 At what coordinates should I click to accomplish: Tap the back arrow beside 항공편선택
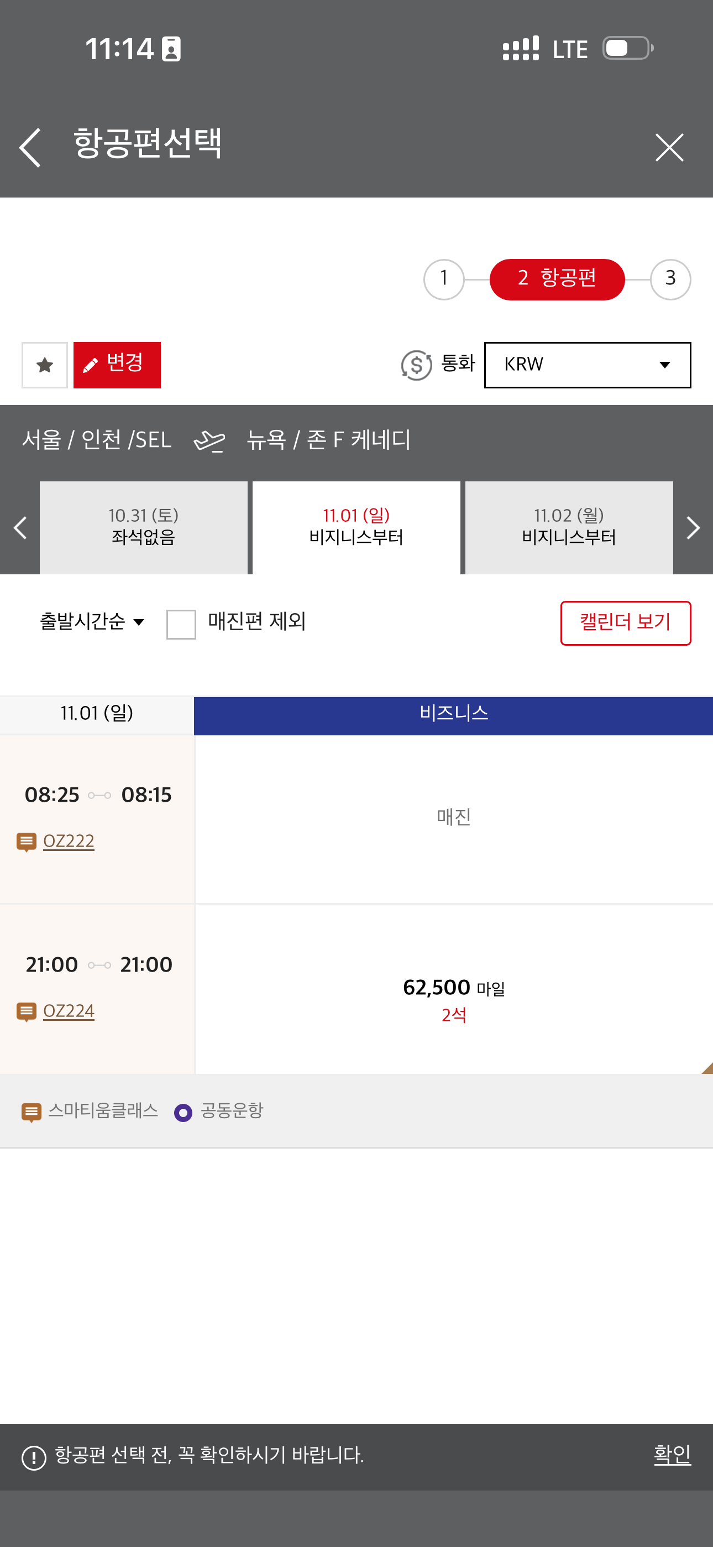pyautogui.click(x=29, y=148)
